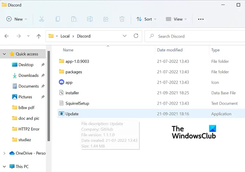Open the New item menu
Image resolution: width=245 pixels, height=172 pixels.
pos(16,19)
